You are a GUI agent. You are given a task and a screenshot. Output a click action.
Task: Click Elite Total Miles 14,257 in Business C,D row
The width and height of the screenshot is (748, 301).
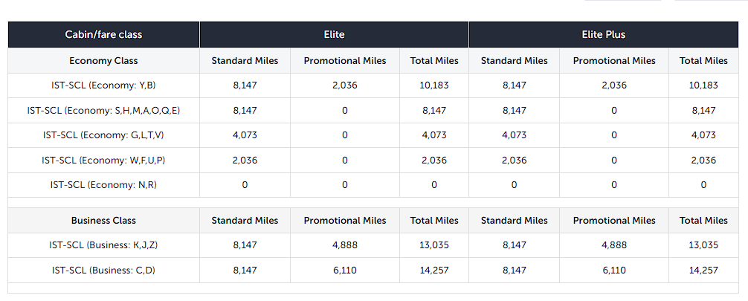(x=434, y=271)
